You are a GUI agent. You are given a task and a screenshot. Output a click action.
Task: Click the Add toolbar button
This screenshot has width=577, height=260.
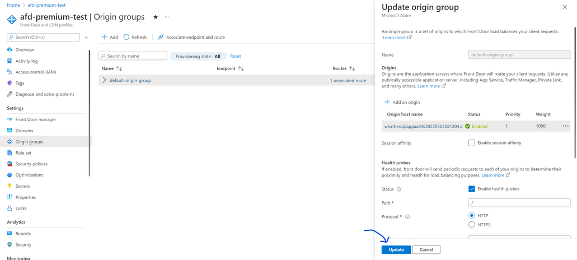pyautogui.click(x=110, y=37)
